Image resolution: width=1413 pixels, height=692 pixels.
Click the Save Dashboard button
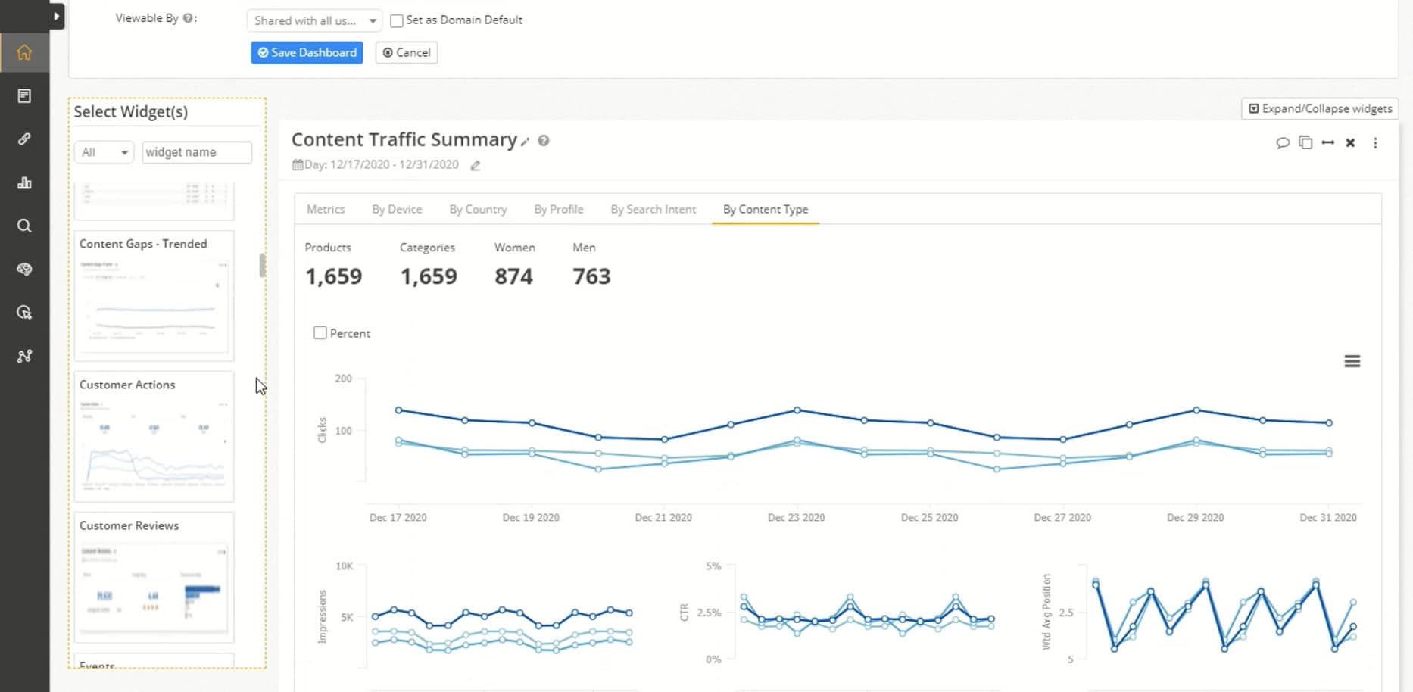(307, 52)
